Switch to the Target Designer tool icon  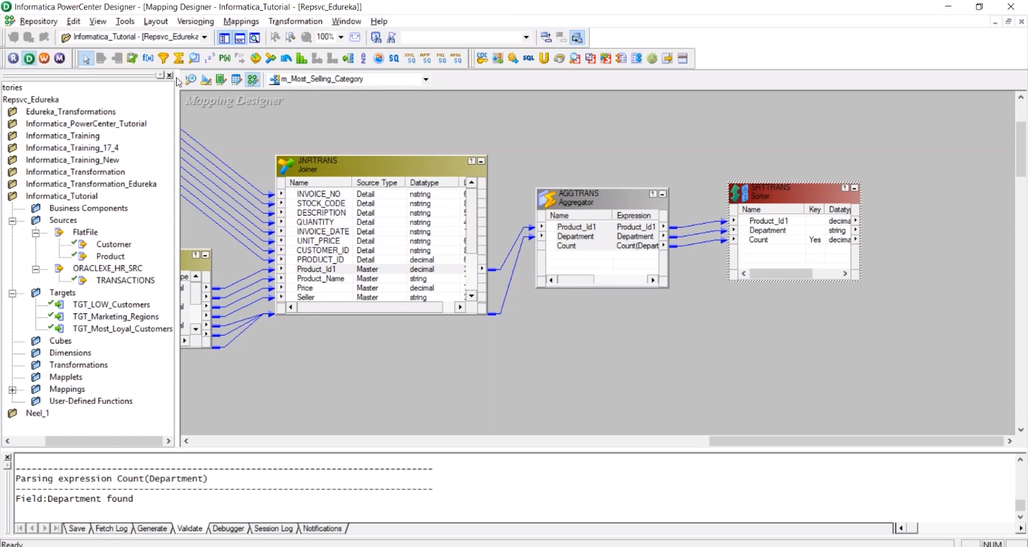[x=206, y=79]
